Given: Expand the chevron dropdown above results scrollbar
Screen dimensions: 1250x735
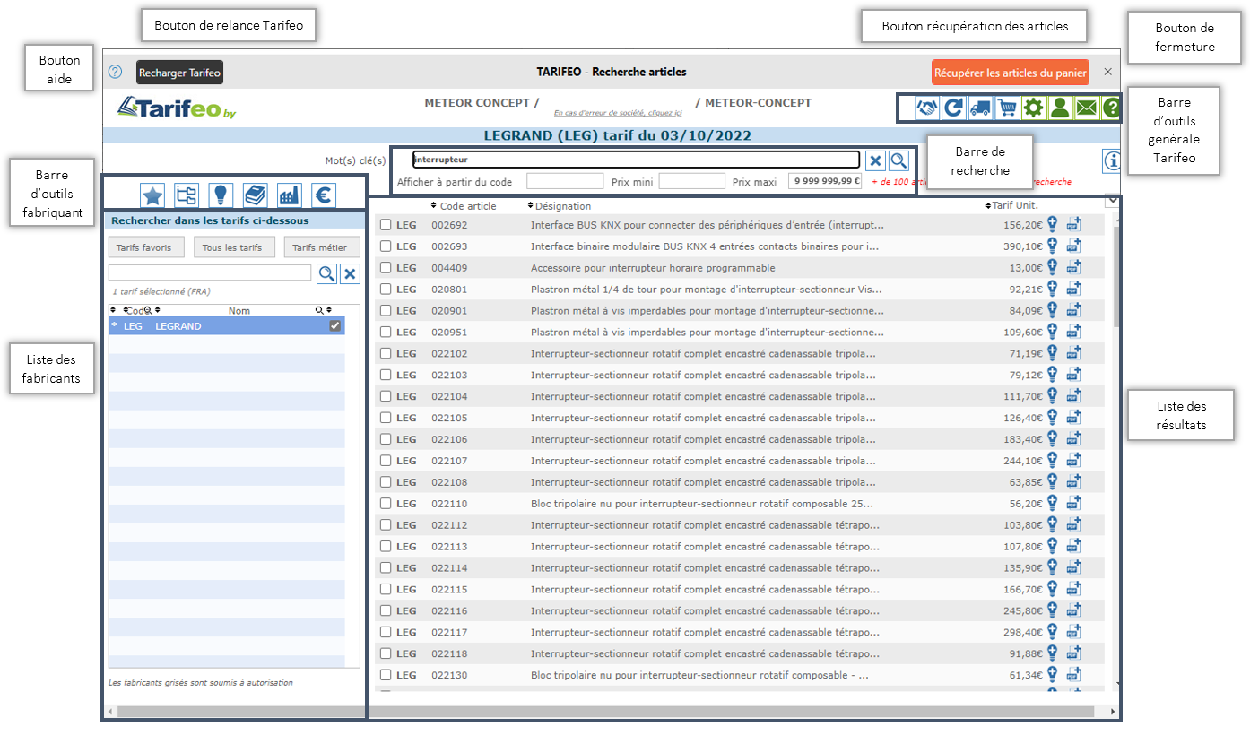Looking at the screenshot, I should tap(1112, 201).
